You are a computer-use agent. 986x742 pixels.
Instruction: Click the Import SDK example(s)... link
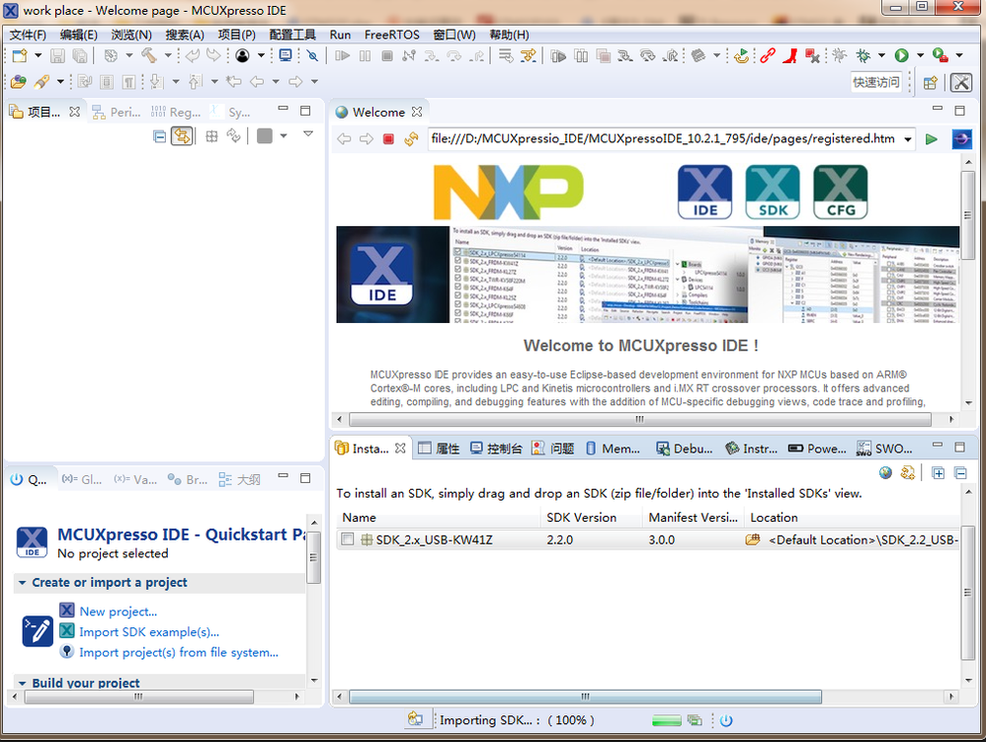(149, 632)
